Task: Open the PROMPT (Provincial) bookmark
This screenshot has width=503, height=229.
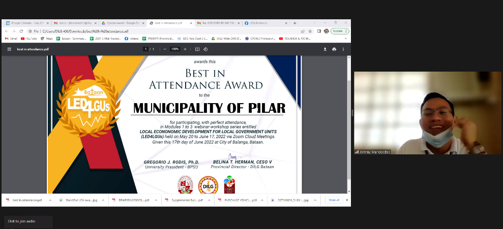Action: coord(158,39)
